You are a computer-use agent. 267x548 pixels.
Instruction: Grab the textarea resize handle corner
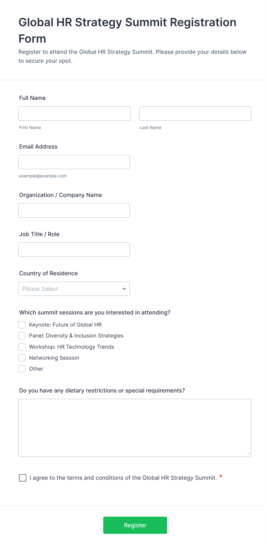[248, 454]
